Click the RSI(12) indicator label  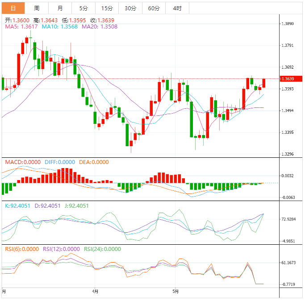(x=61, y=249)
